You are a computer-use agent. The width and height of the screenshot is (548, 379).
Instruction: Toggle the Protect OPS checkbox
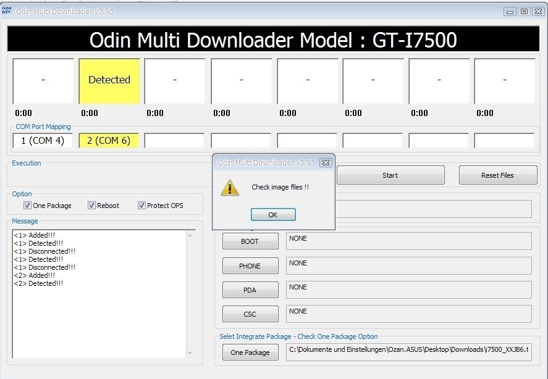(141, 206)
